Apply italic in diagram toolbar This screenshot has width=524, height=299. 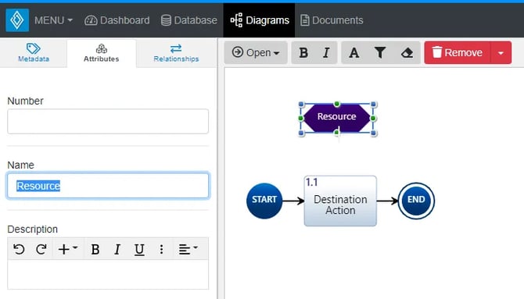[326, 53]
